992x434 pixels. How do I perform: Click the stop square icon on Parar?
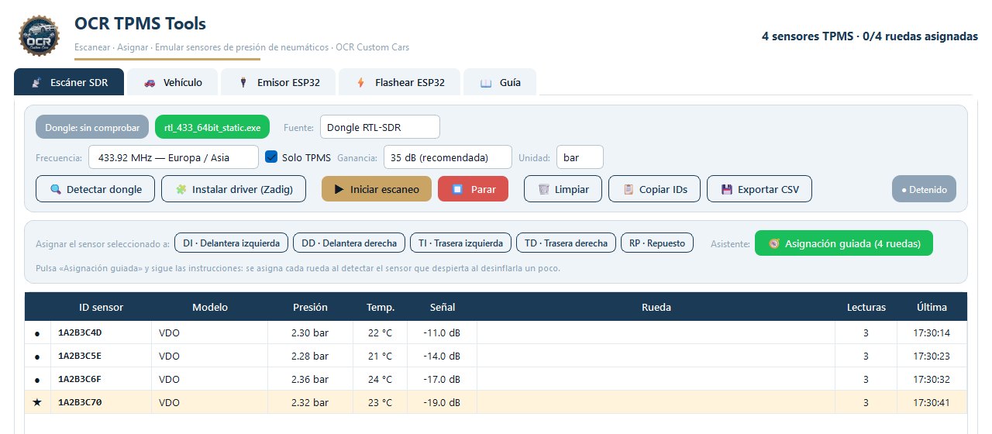457,189
